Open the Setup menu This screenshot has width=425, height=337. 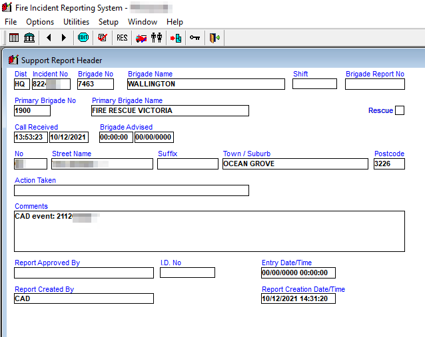(x=109, y=22)
